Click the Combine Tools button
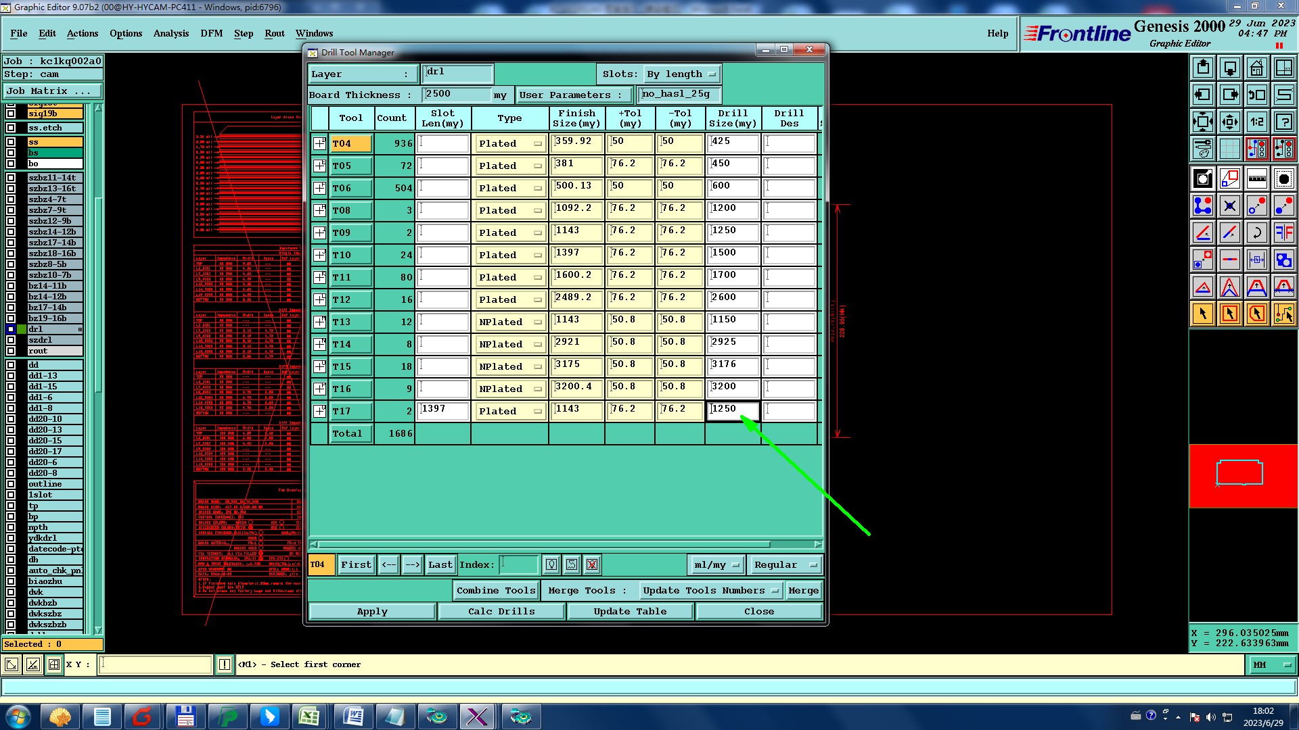The width and height of the screenshot is (1299, 730). [496, 590]
